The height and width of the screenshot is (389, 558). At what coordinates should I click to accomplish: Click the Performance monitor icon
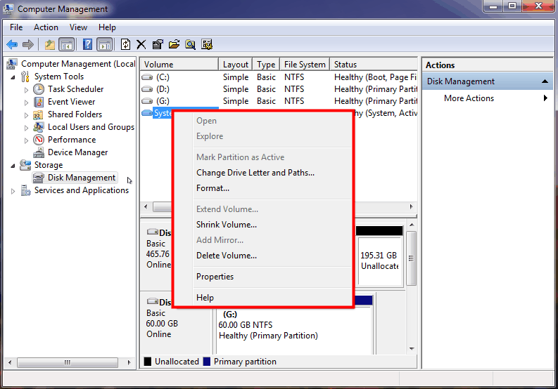[x=39, y=140]
